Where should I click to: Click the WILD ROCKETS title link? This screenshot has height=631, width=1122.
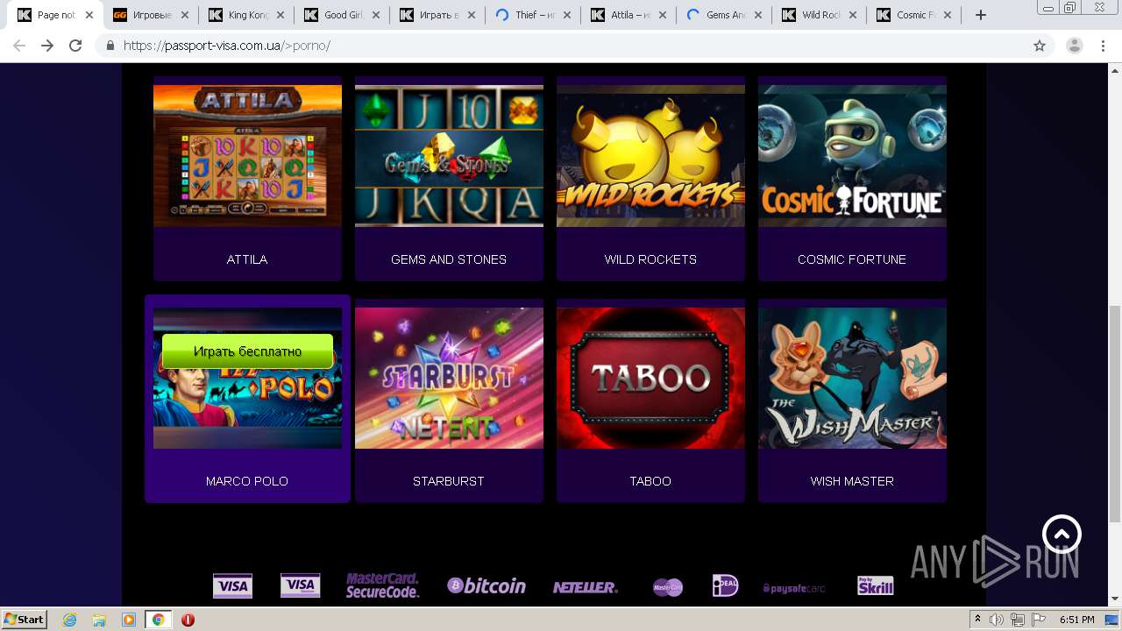point(650,259)
